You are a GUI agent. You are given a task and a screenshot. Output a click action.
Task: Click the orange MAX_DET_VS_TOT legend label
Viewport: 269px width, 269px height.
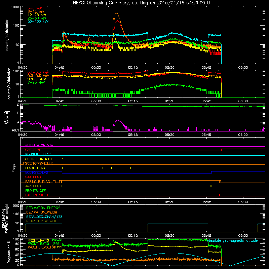click(42, 247)
